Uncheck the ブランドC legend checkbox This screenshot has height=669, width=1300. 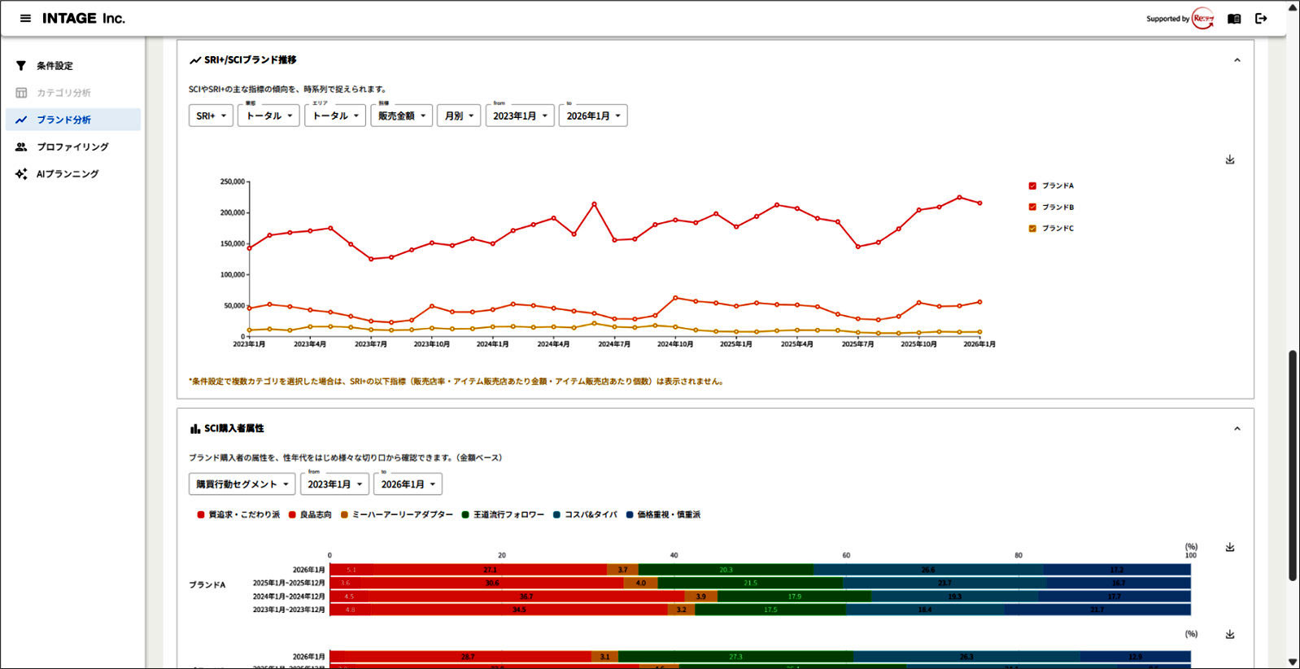pos(1032,229)
